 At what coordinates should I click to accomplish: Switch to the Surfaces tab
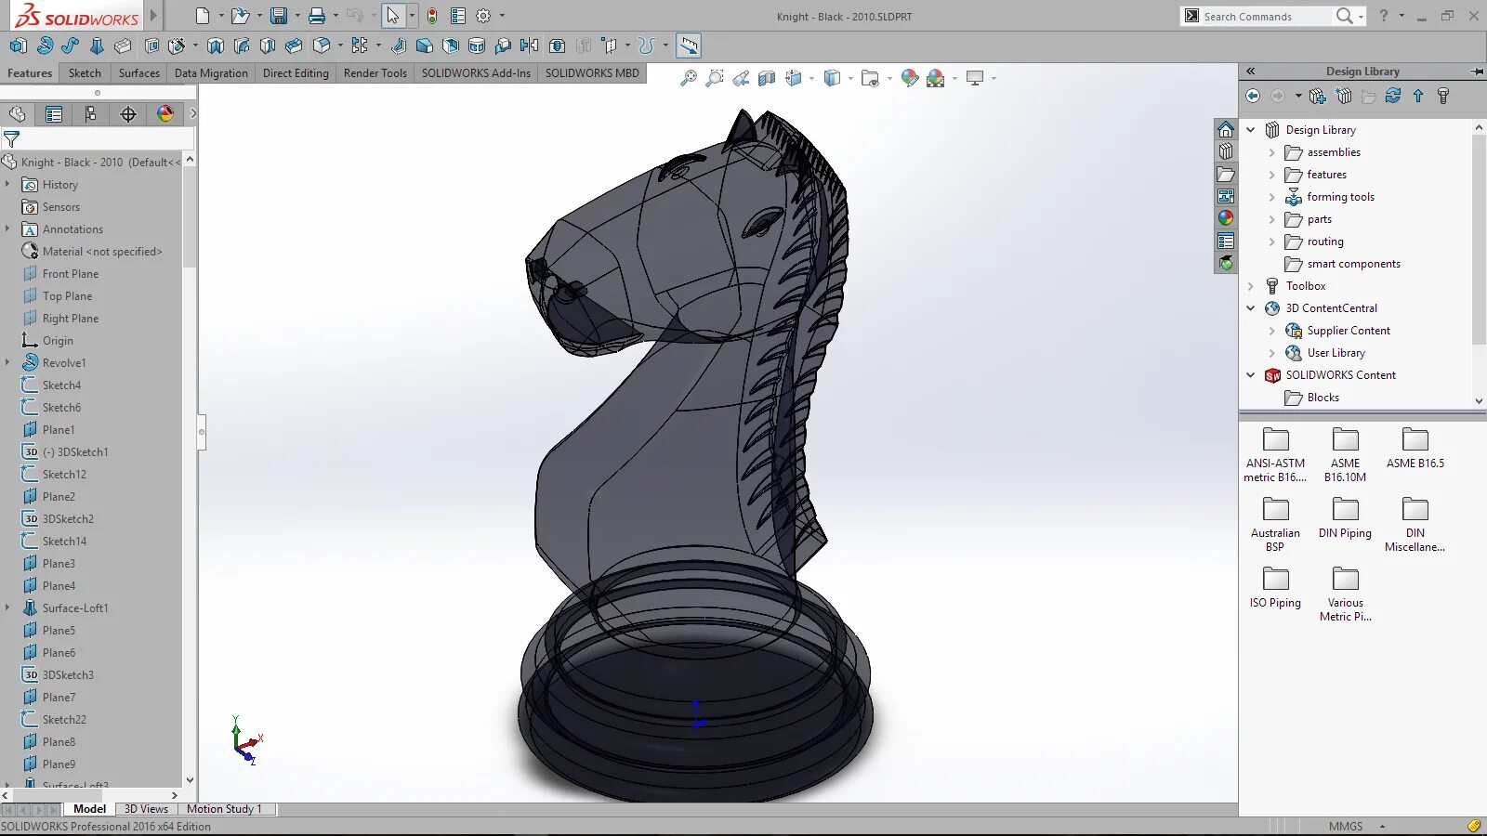tap(139, 73)
